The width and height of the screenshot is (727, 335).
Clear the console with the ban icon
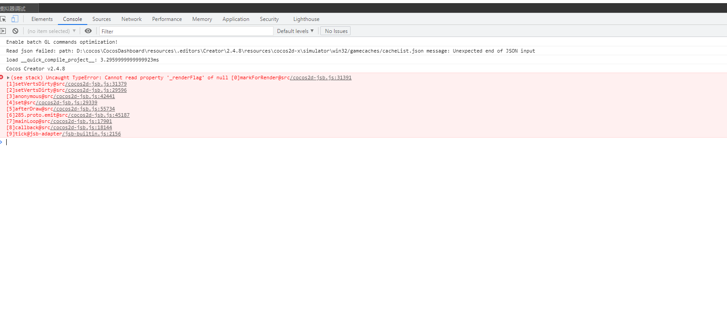pyautogui.click(x=16, y=31)
